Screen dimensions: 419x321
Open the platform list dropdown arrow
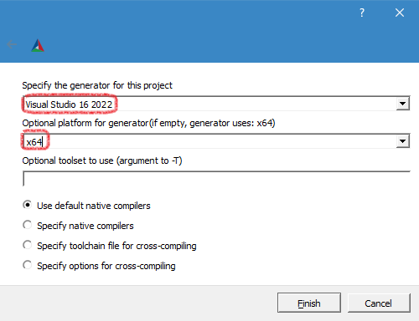pos(402,141)
